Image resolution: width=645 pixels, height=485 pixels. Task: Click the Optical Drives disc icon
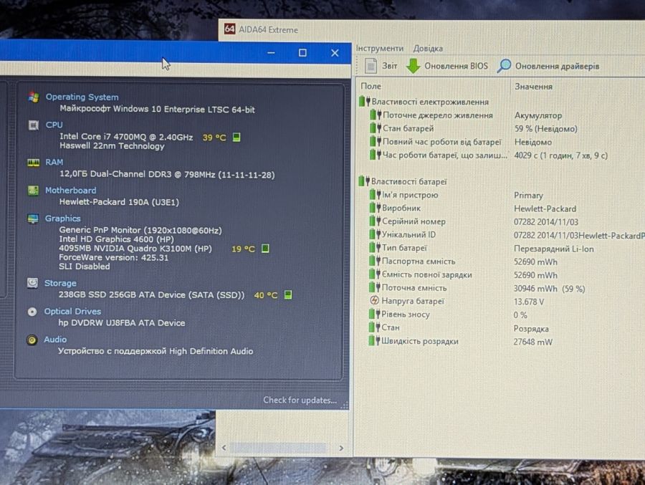coord(32,312)
